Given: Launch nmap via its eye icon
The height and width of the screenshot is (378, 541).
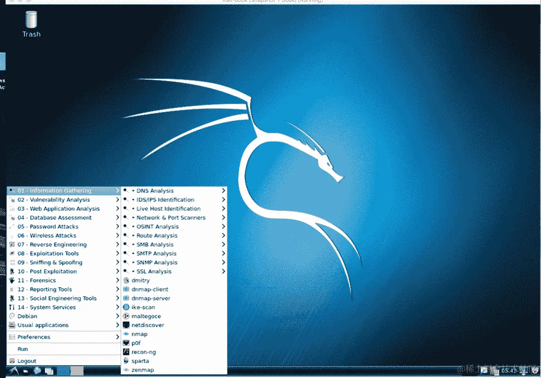Looking at the screenshot, I should [126, 334].
